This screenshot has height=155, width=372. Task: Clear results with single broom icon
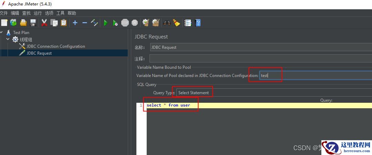tap(145, 23)
